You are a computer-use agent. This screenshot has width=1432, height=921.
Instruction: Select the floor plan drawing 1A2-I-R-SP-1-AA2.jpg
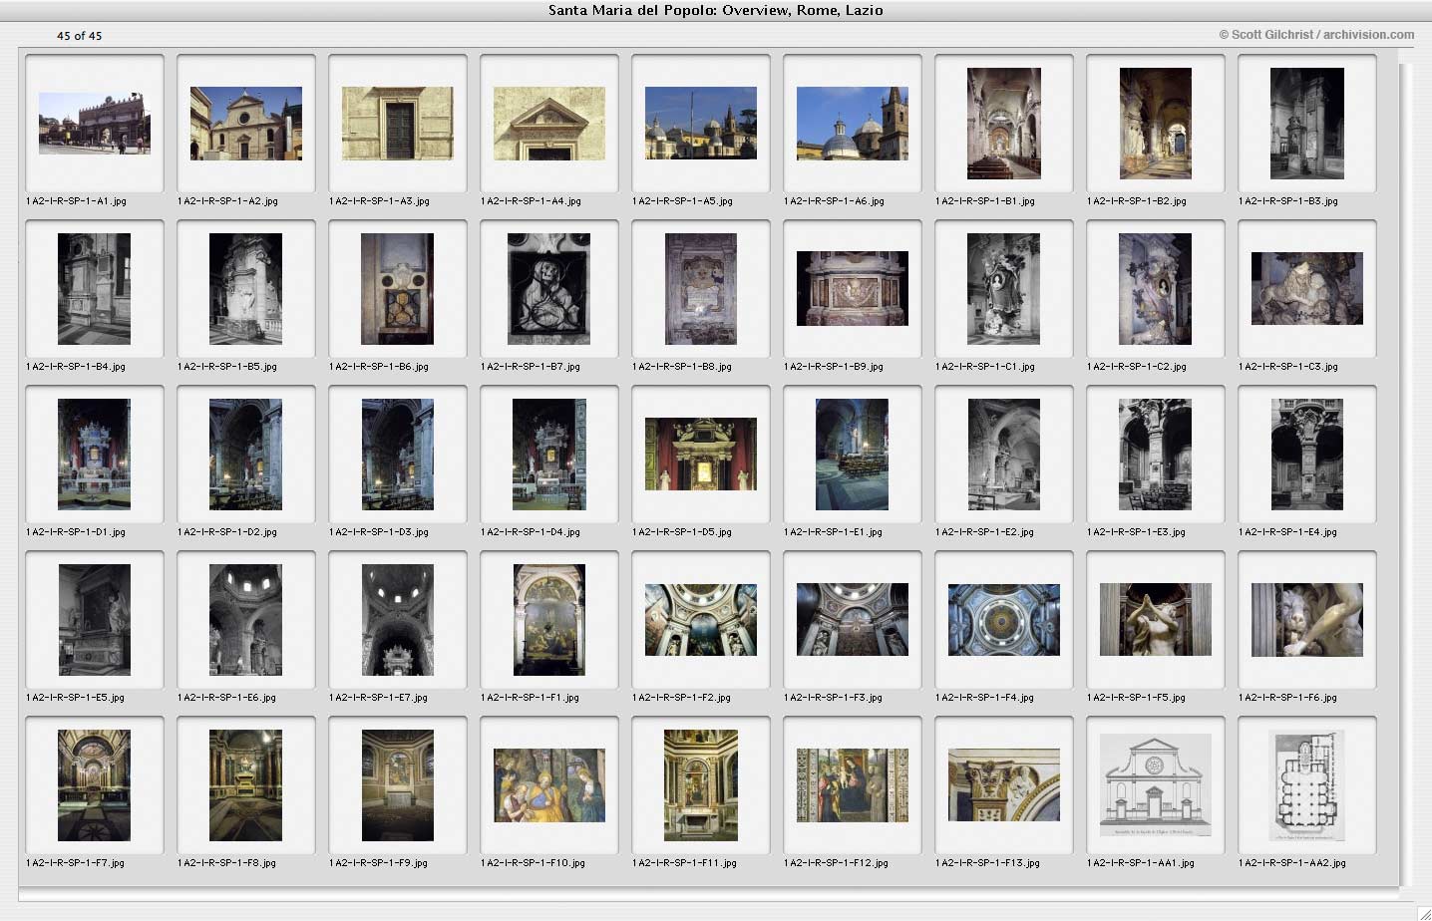1307,785
